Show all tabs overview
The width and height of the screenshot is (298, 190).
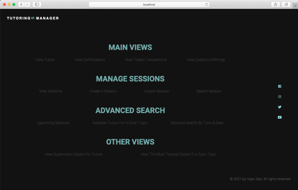coord(286,4)
